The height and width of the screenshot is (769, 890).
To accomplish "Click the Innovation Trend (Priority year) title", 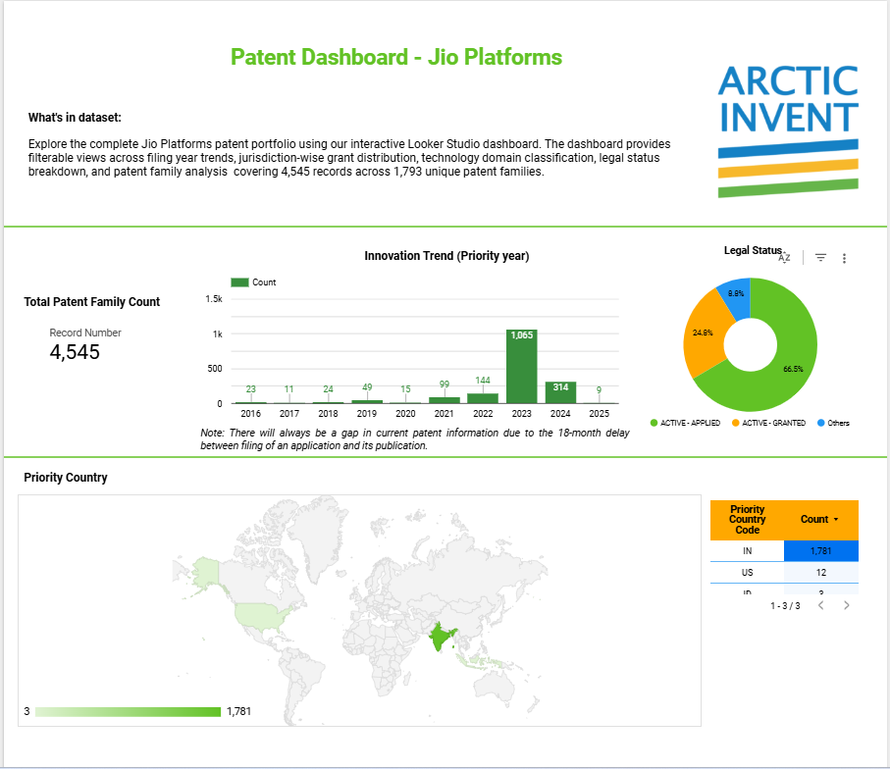I will pos(446,256).
